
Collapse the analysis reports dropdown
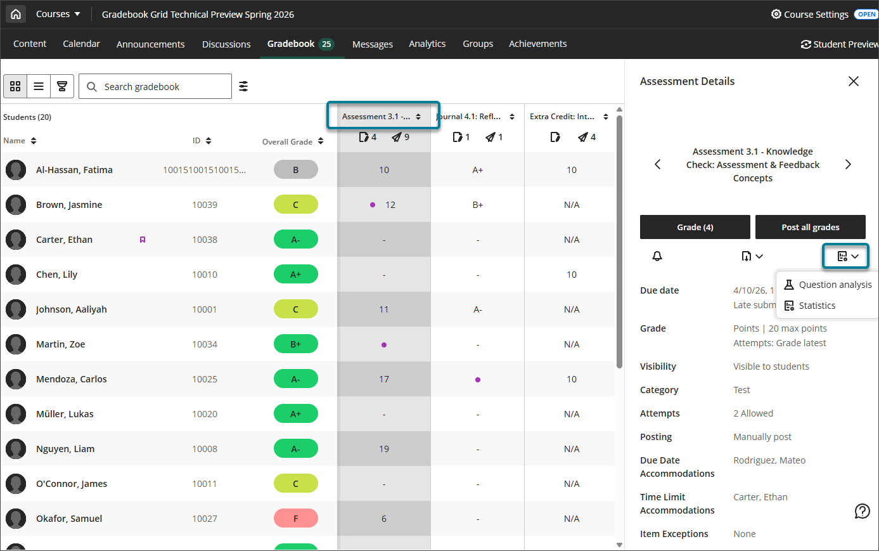tap(847, 256)
